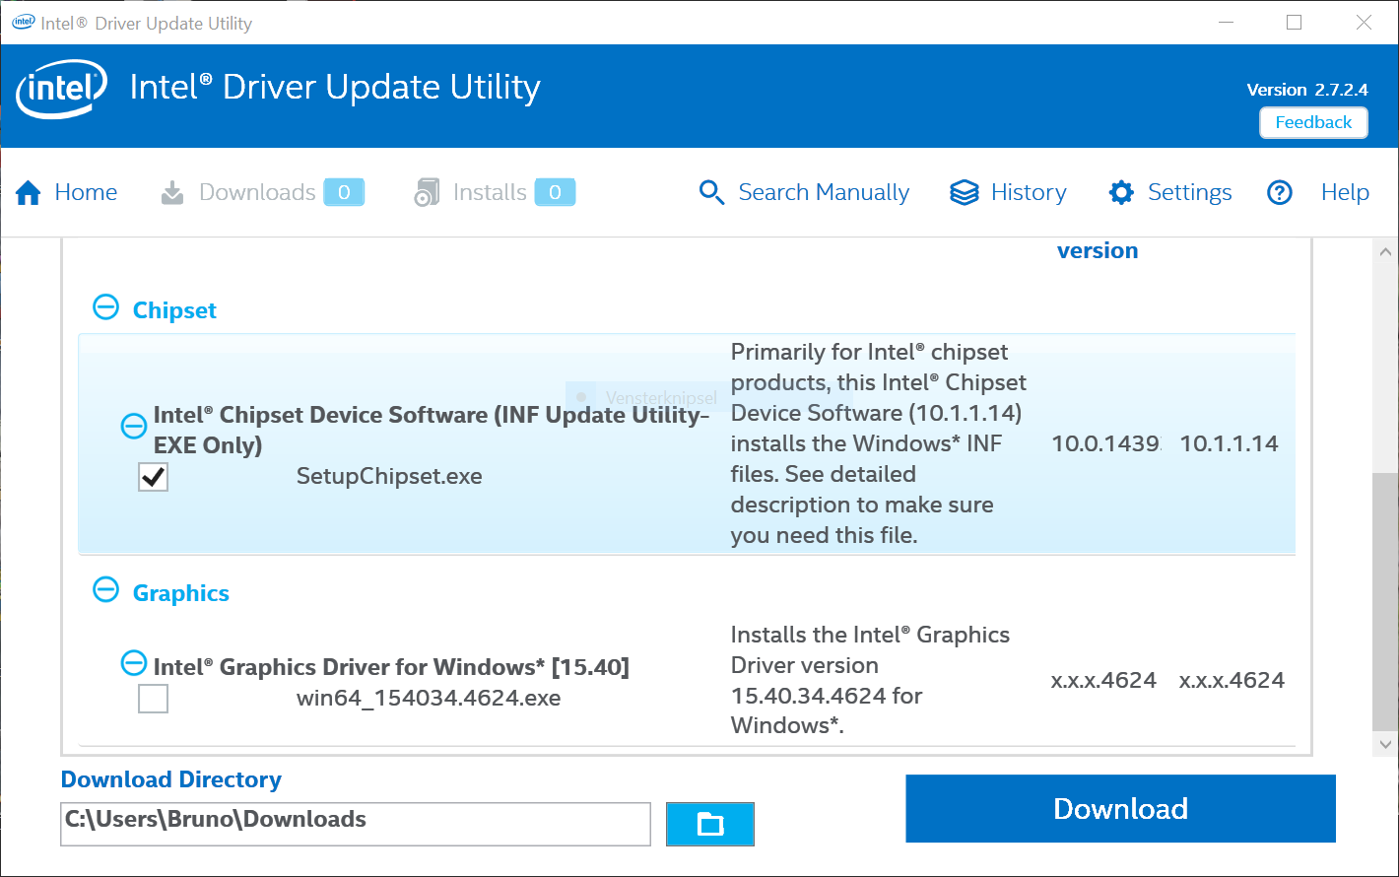
Task: Collapse Intel Graphics Driver for Windows entry
Action: [x=134, y=663]
